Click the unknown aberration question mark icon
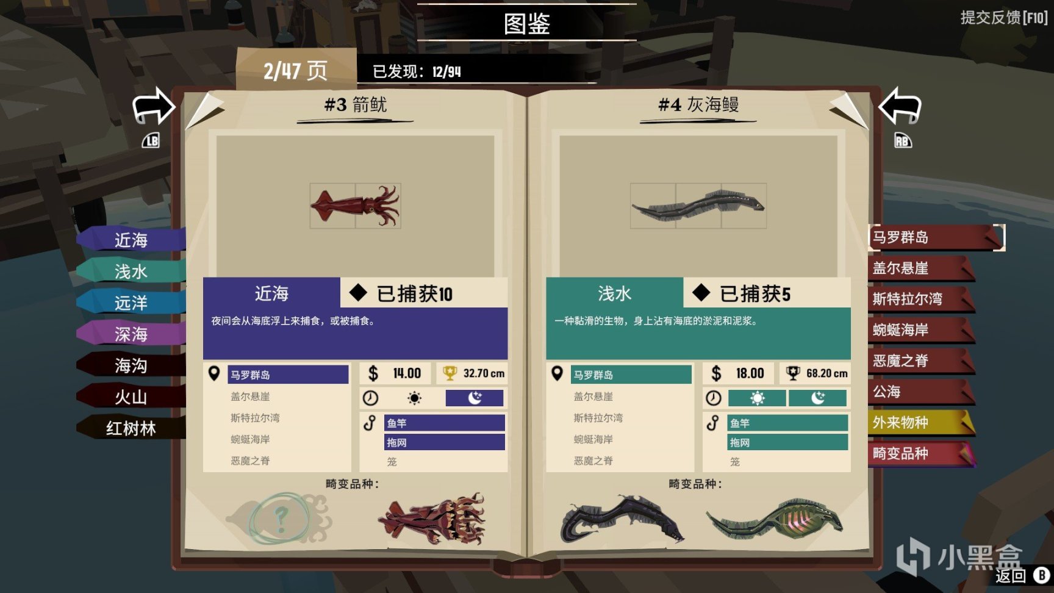 pyautogui.click(x=280, y=519)
